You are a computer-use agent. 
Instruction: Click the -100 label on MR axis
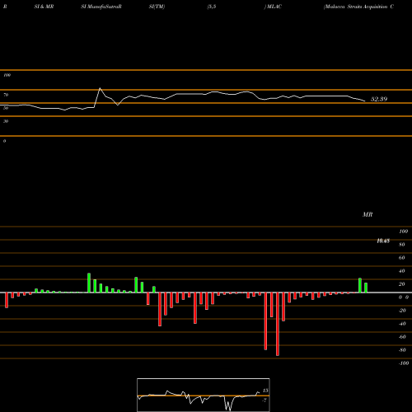coord(404,363)
